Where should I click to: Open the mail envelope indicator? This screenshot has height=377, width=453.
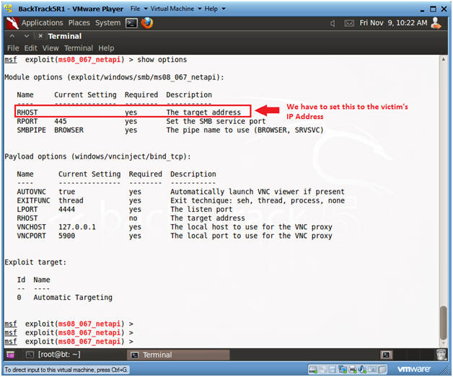(349, 23)
